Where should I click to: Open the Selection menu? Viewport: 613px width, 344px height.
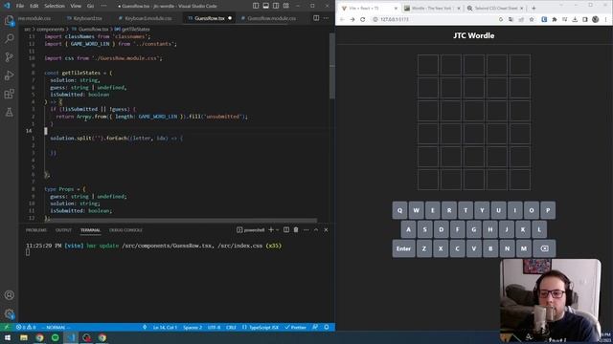pos(55,6)
